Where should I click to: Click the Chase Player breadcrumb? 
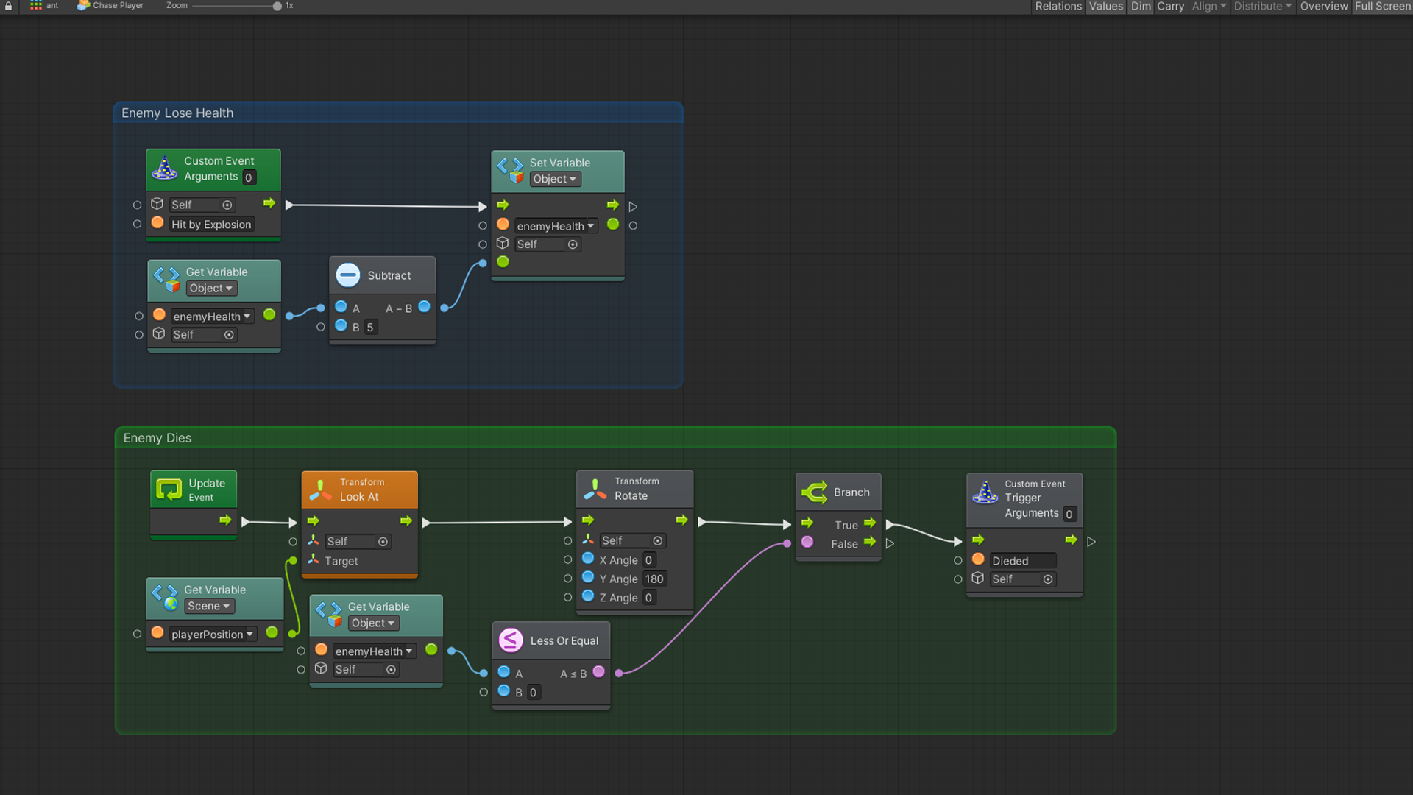[110, 5]
